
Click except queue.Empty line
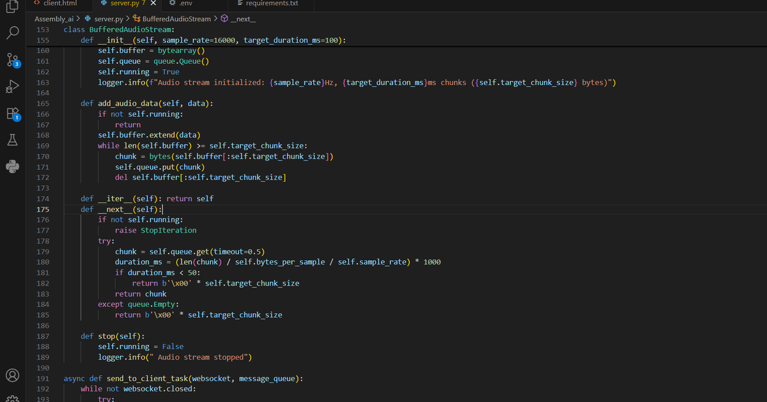(x=138, y=304)
